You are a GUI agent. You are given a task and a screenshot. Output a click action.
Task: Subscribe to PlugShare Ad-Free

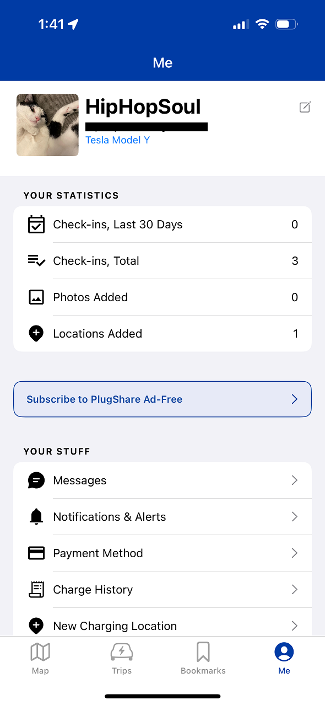pos(162,399)
